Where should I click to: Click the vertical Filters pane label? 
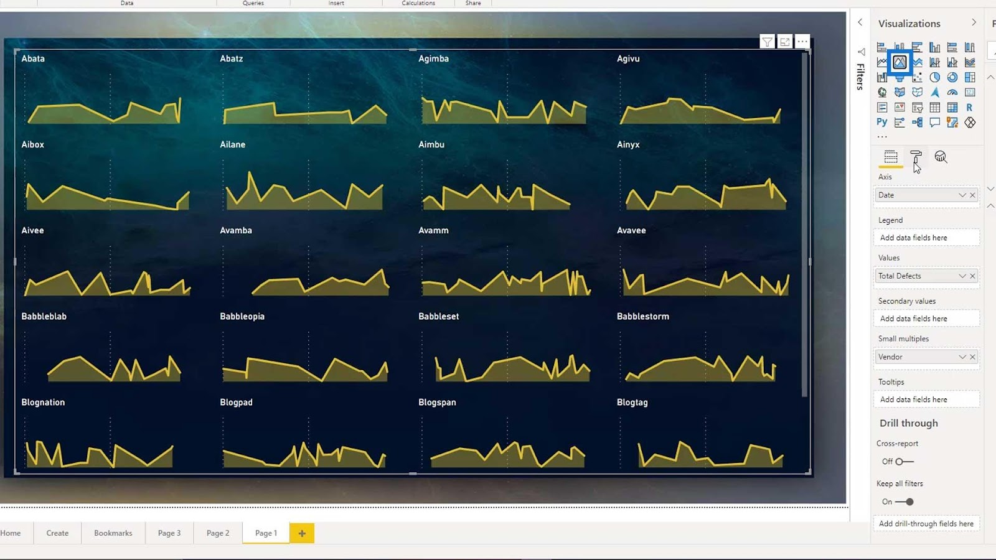tap(860, 77)
